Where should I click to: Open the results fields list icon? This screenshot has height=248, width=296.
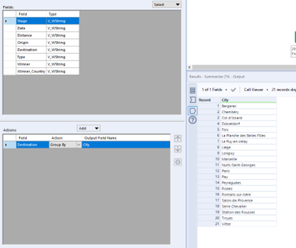tap(193, 90)
